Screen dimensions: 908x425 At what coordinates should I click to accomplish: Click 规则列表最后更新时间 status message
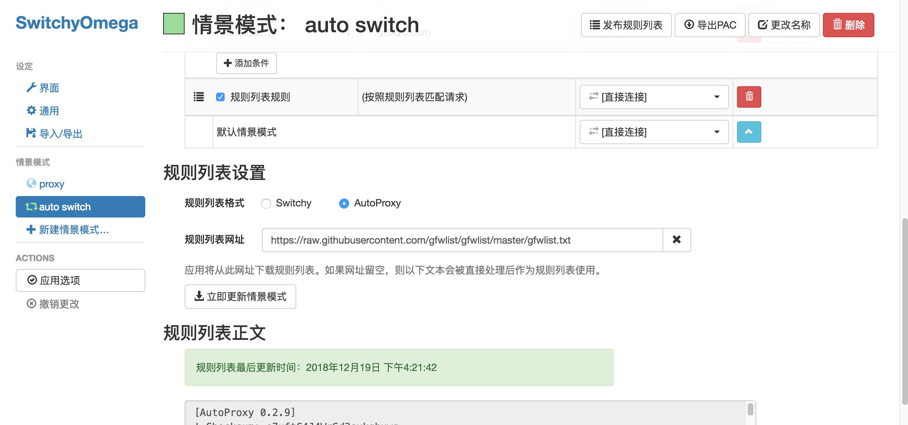click(x=399, y=367)
